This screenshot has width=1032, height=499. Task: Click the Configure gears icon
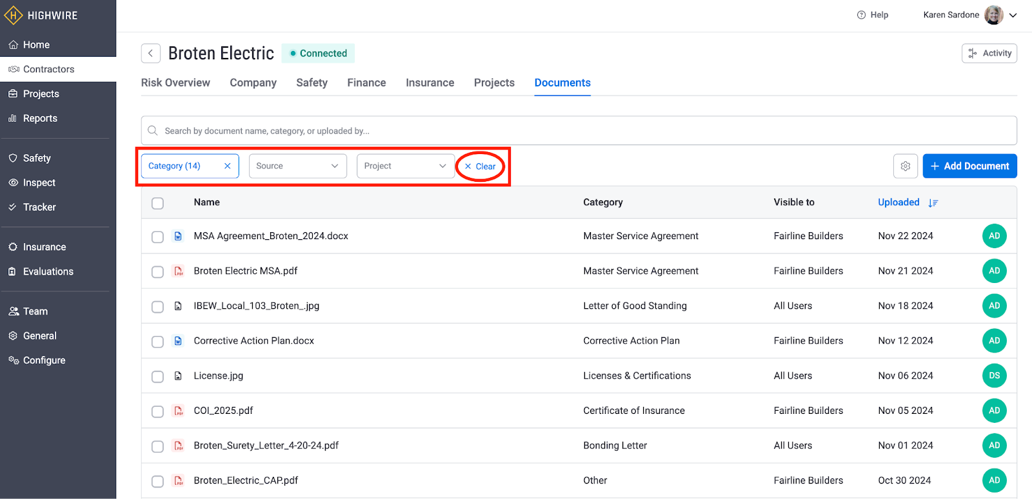13,360
